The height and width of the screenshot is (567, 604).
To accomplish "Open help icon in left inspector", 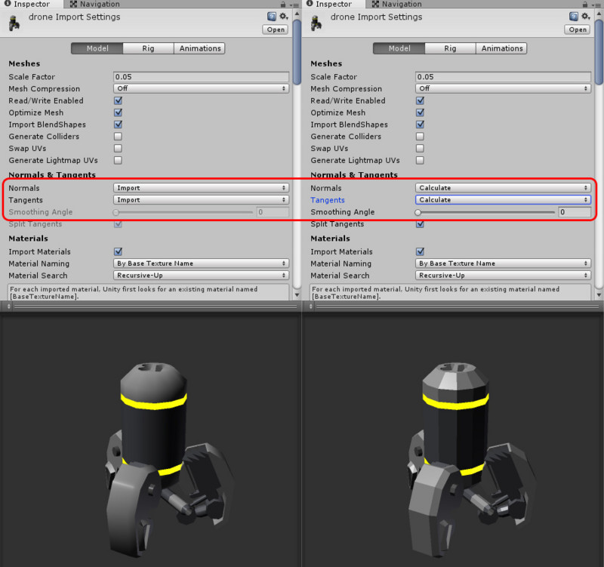I will coord(272,17).
